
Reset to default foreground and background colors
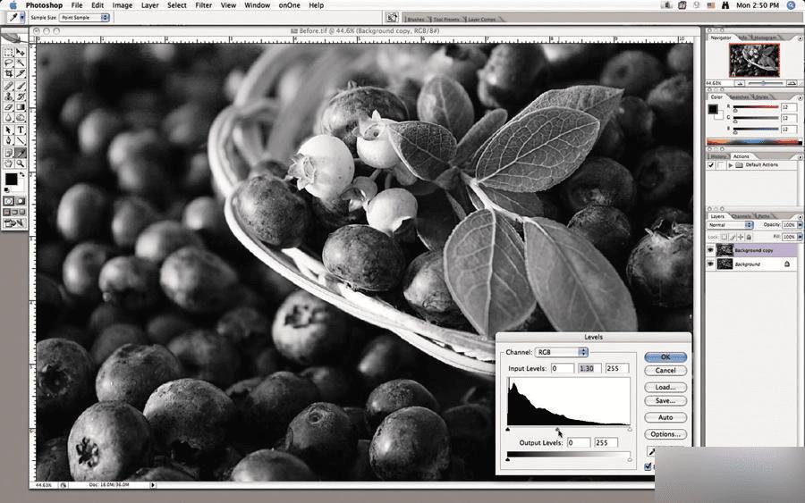(6, 189)
